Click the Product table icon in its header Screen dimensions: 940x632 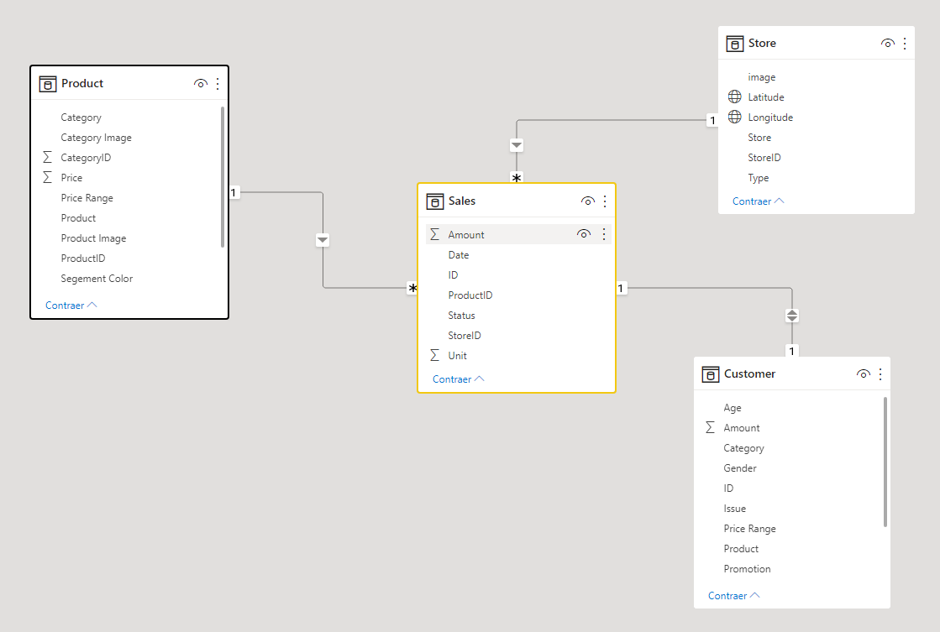click(47, 83)
